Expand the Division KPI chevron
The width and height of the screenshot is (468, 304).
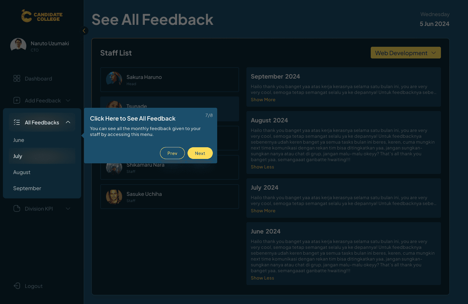click(x=68, y=209)
